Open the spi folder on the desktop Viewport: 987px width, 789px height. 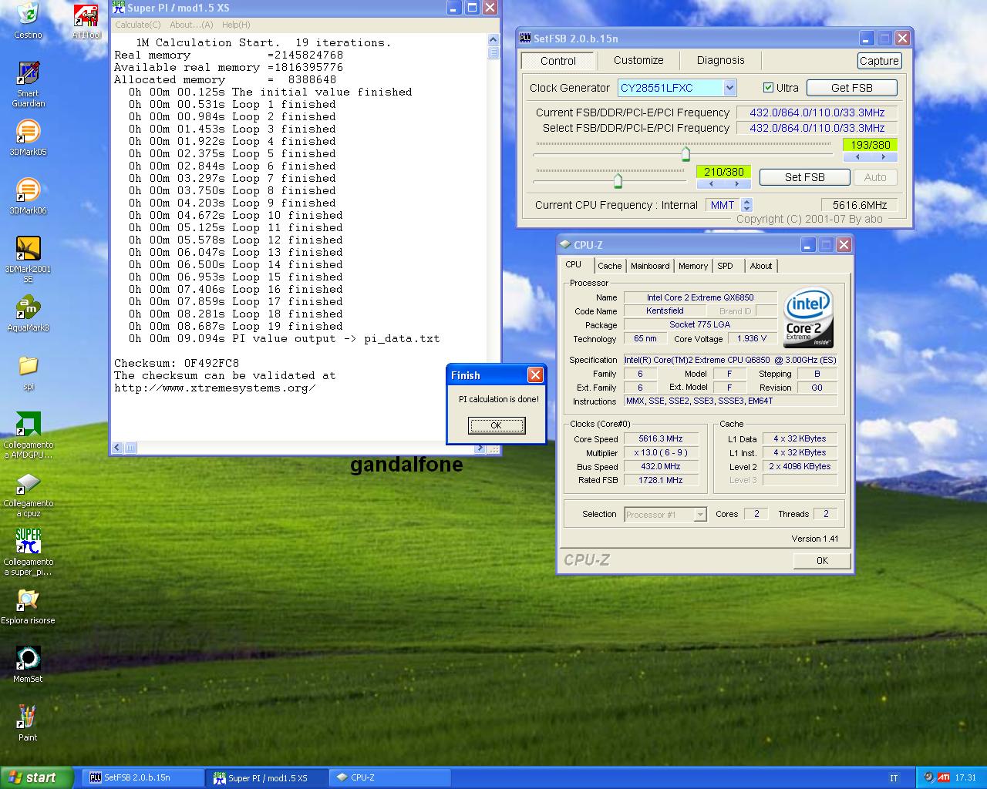28,365
